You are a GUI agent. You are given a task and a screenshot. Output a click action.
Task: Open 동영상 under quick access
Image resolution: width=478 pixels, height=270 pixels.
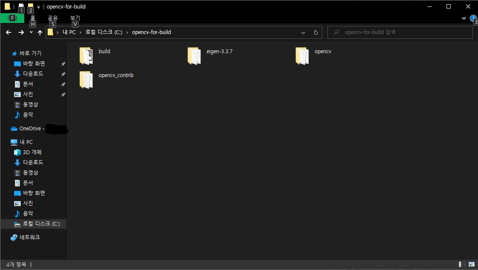coord(31,104)
